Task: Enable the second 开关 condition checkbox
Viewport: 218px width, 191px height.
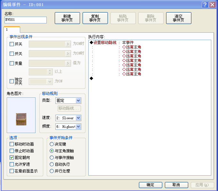Action: click(x=12, y=54)
